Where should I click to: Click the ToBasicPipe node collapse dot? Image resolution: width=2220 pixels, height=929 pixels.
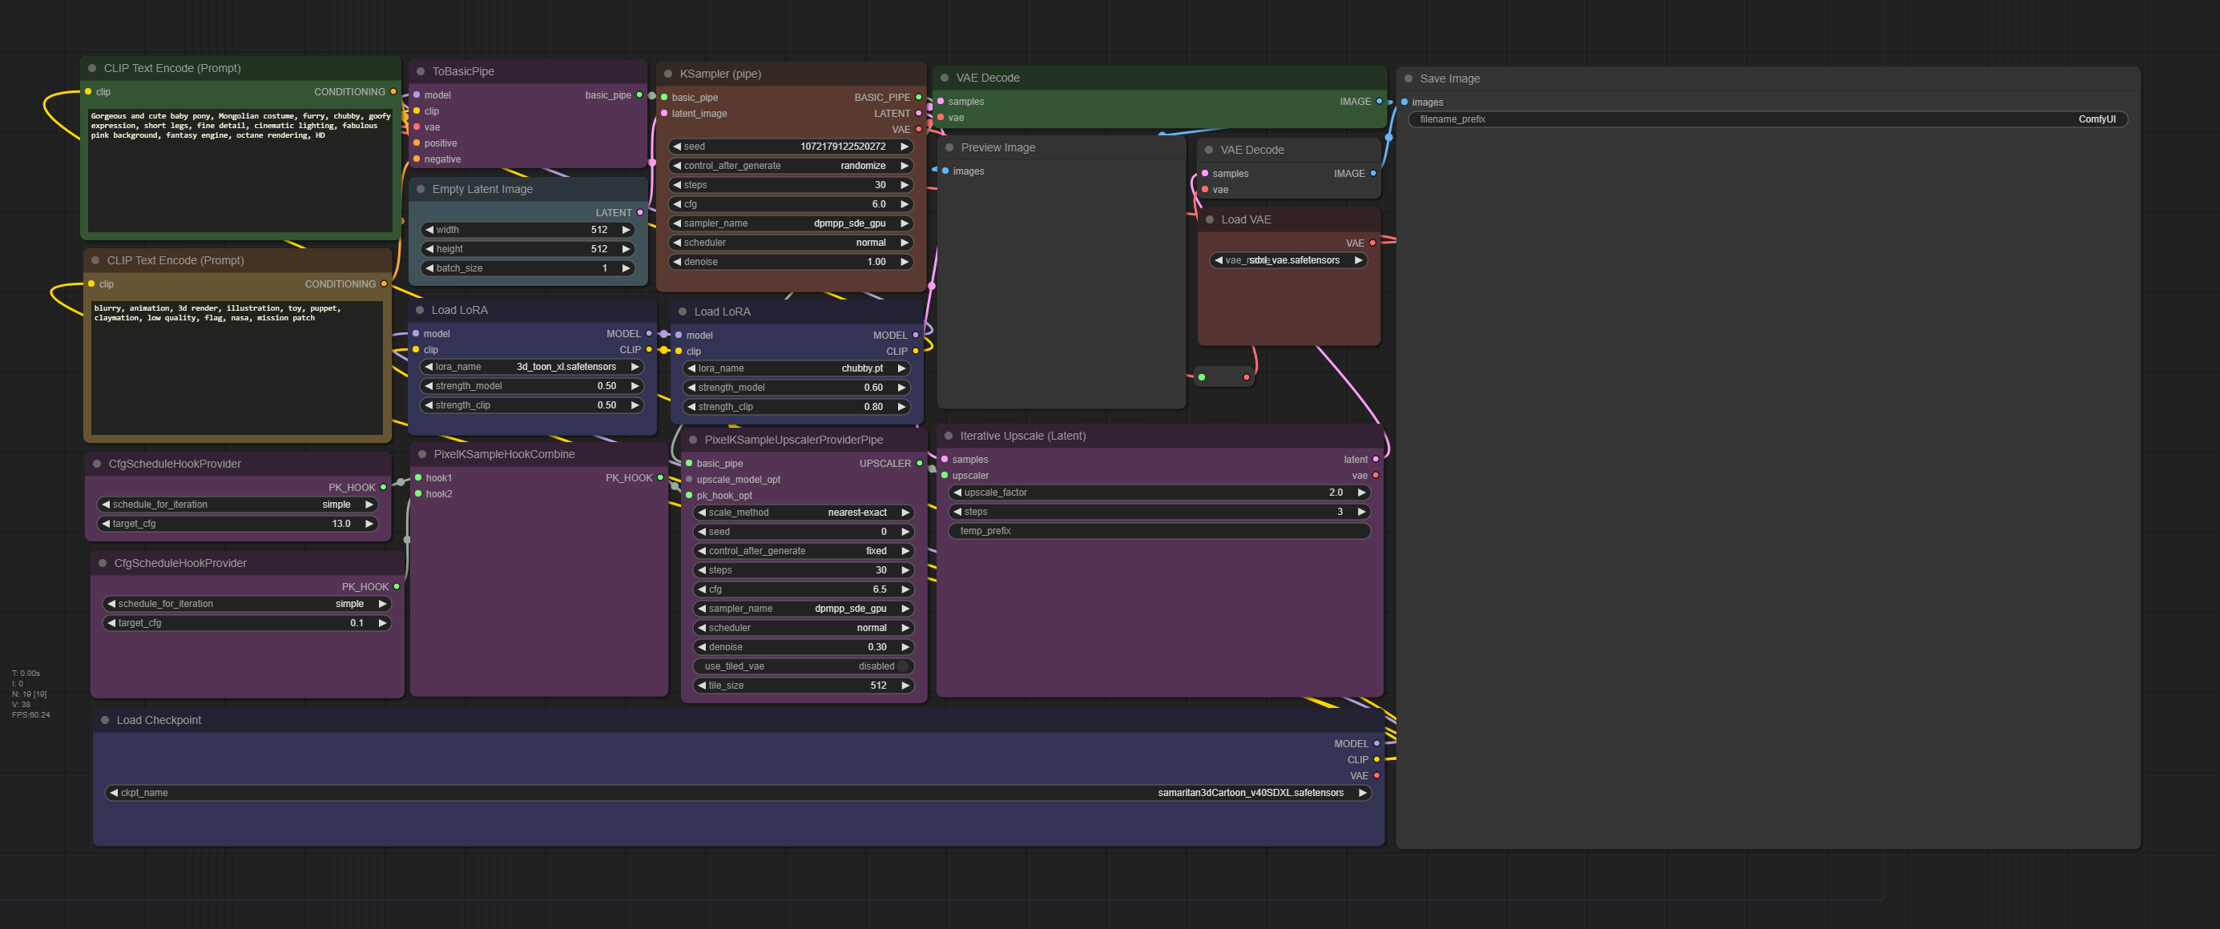[421, 71]
